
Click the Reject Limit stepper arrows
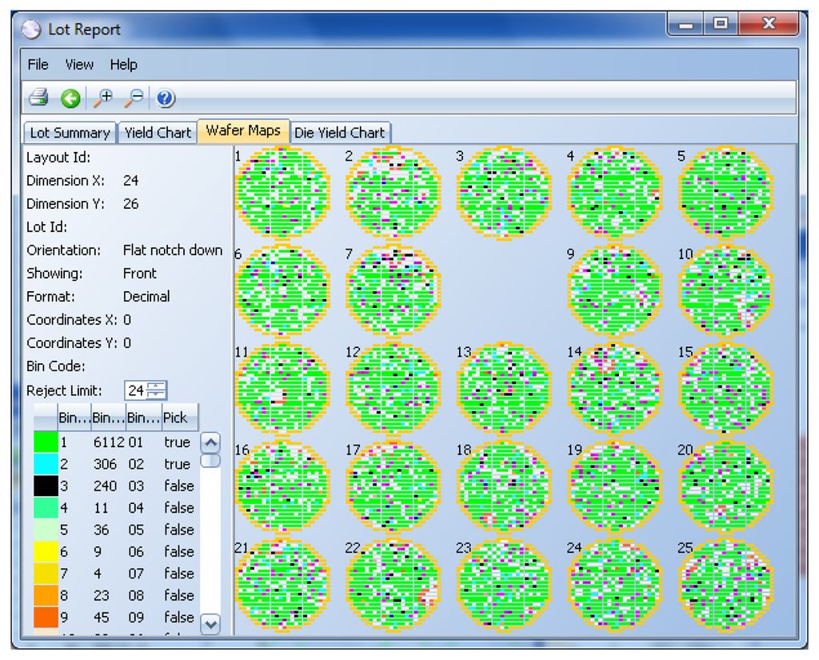tap(158, 390)
